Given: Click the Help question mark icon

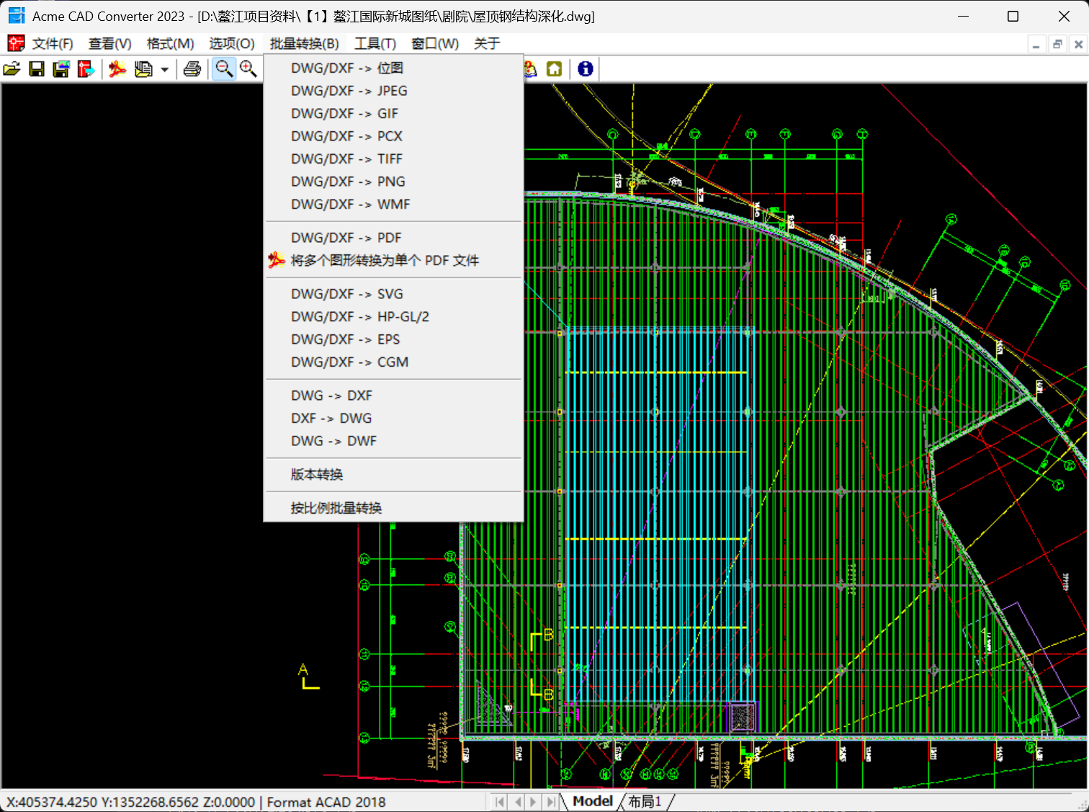Looking at the screenshot, I should tap(531, 69).
